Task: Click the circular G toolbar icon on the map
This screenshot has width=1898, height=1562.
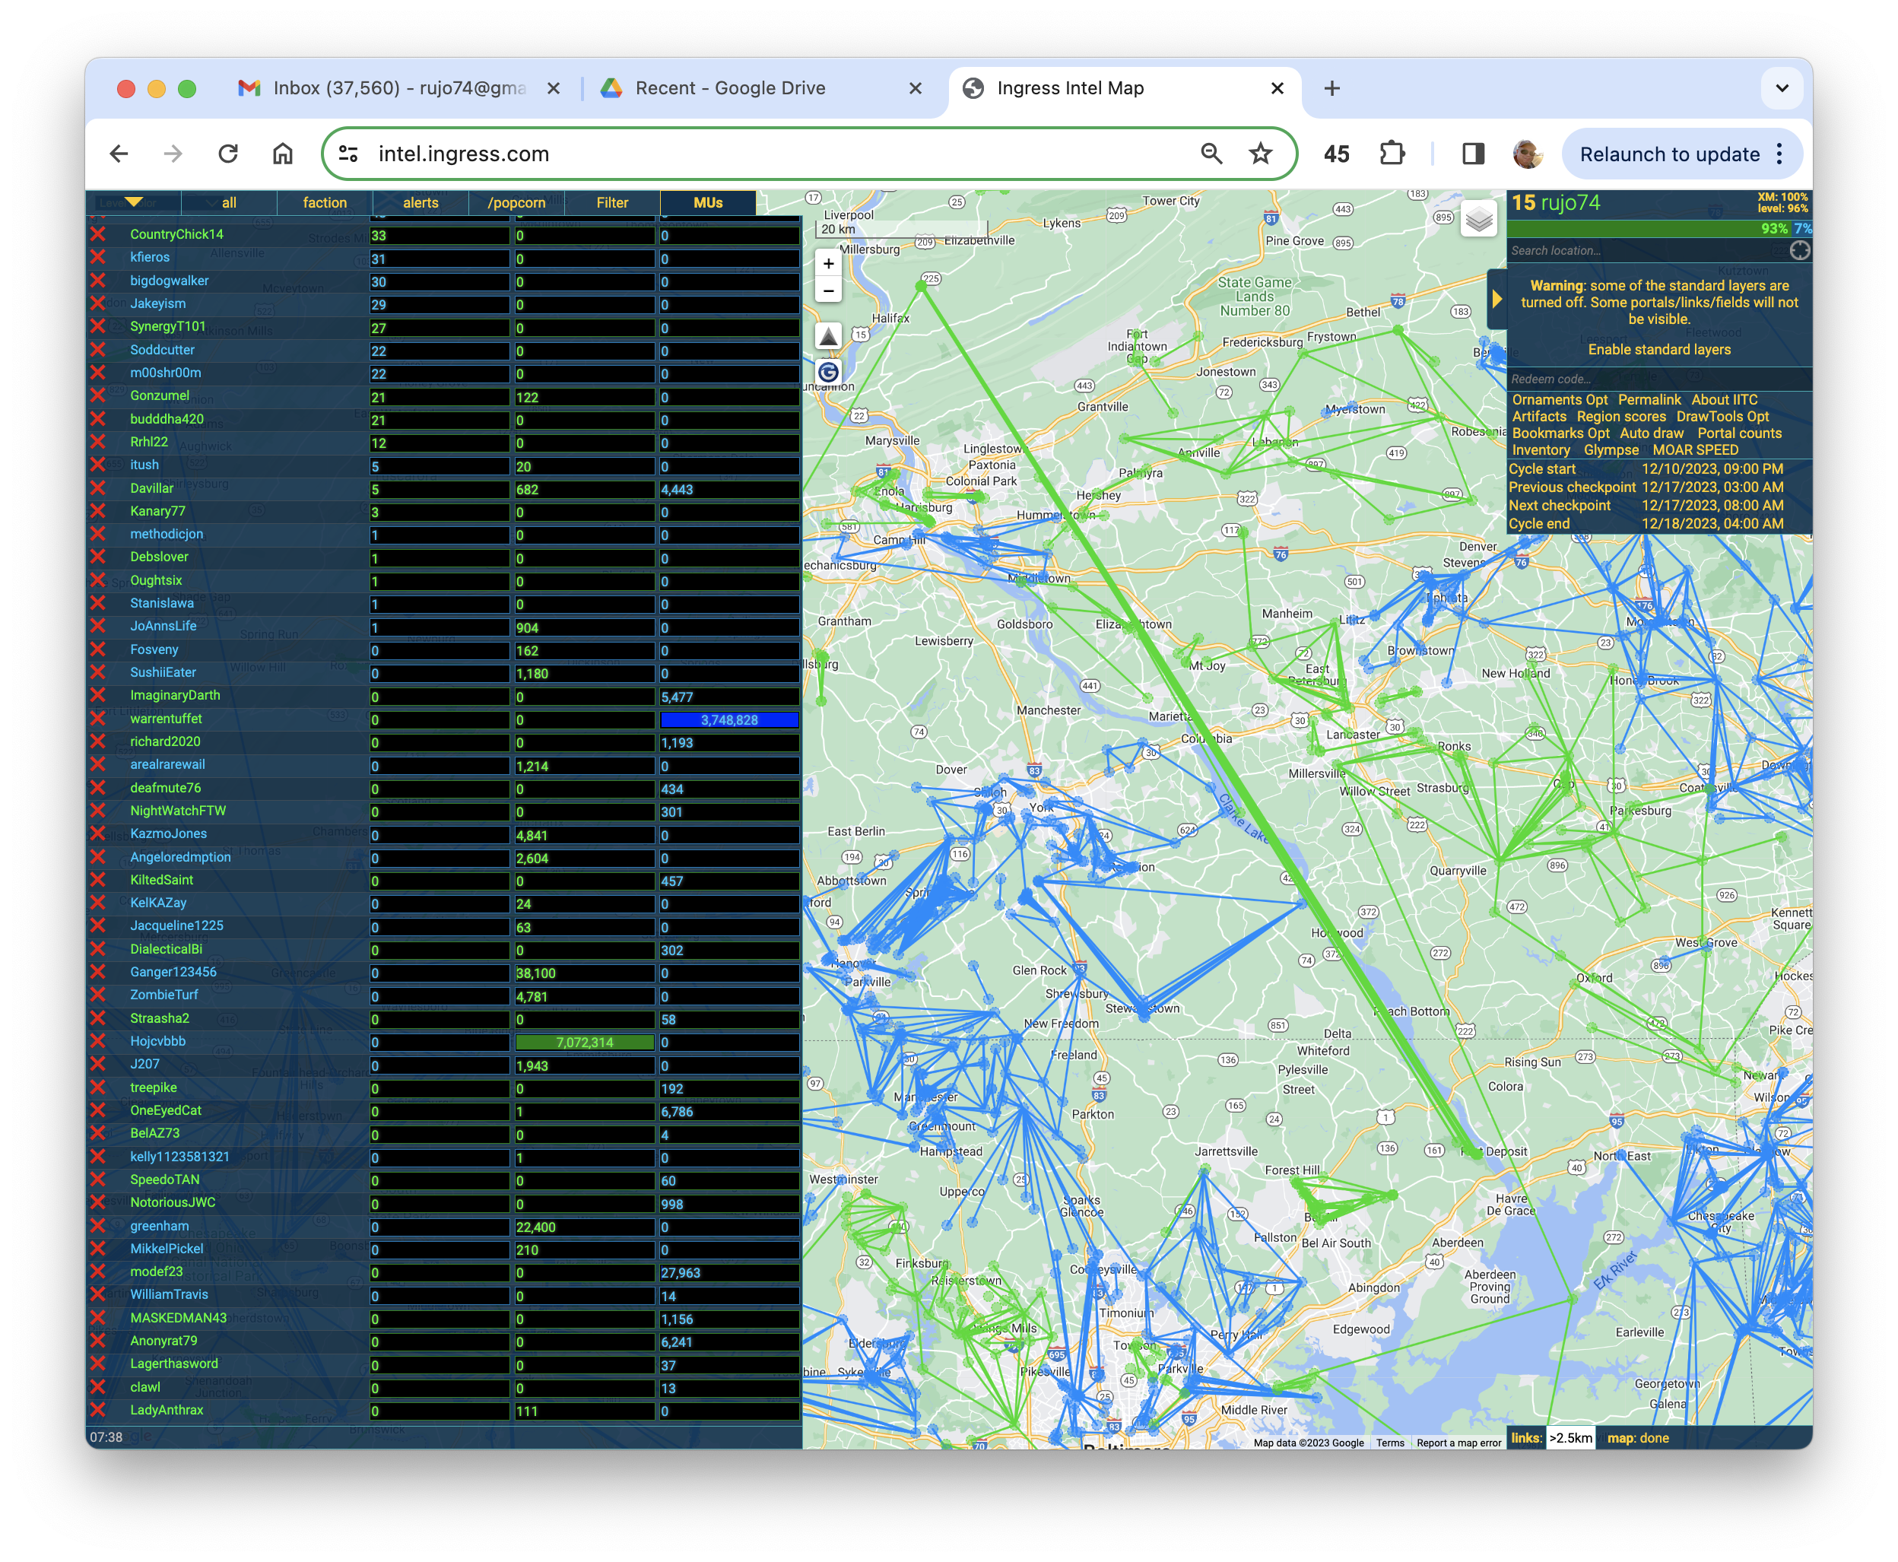Action: 827,373
